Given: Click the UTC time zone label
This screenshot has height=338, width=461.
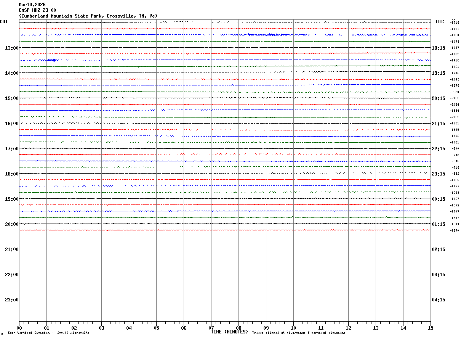Looking at the screenshot, I should tap(440, 22).
